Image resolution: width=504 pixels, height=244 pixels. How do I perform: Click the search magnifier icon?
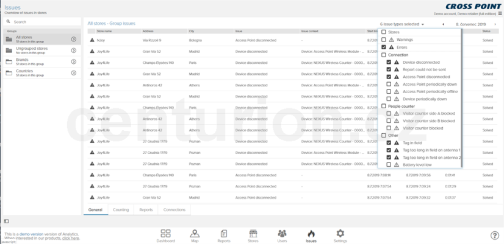coord(9,21)
